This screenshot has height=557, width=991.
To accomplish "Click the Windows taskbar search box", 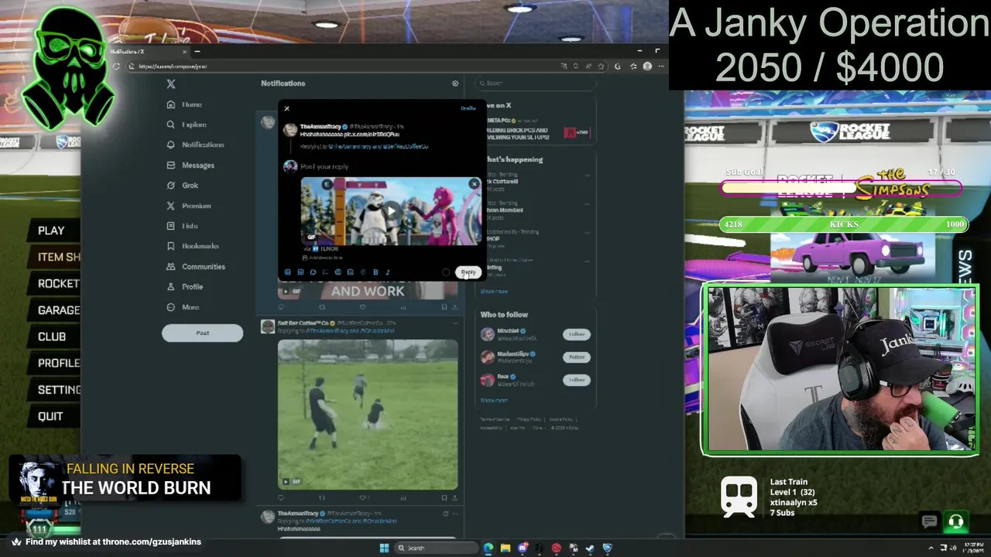I will [x=435, y=548].
